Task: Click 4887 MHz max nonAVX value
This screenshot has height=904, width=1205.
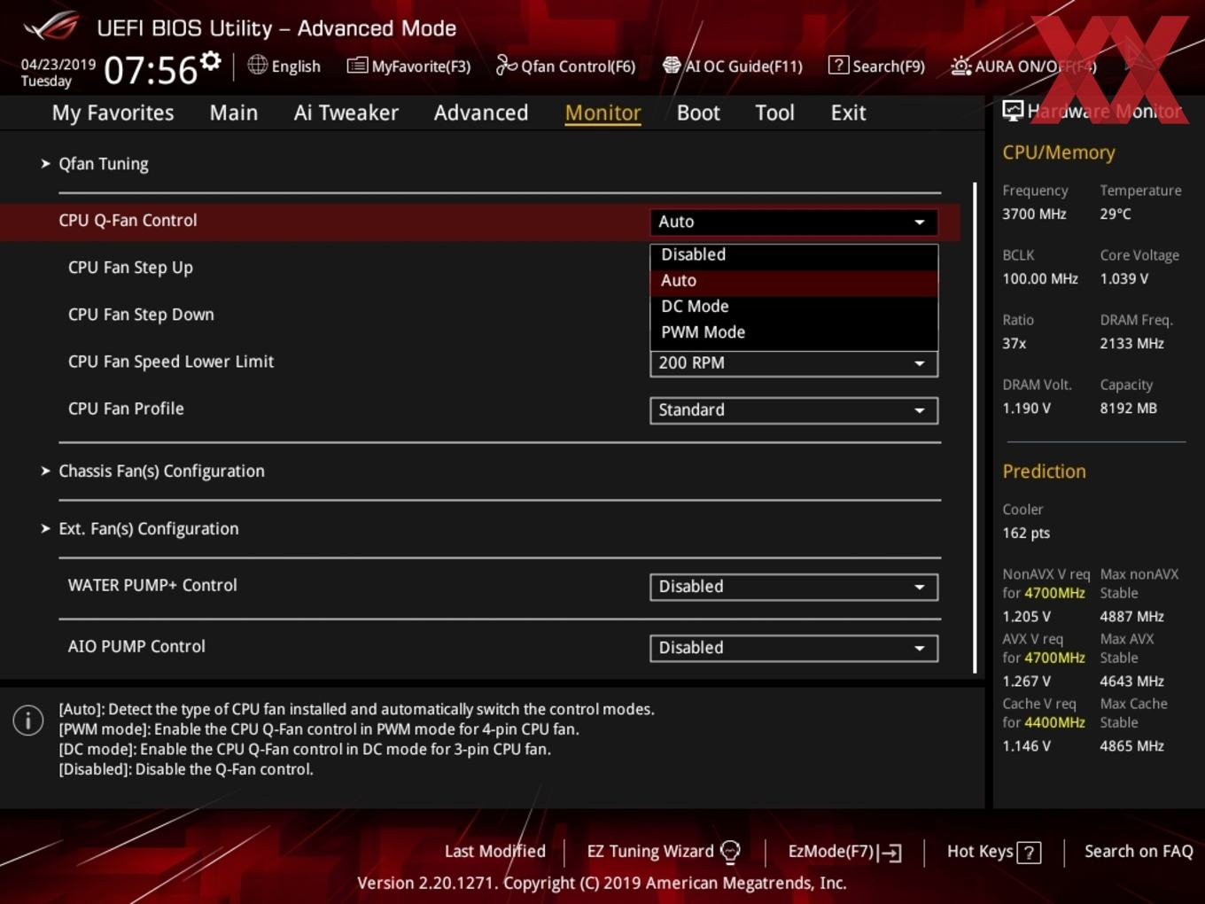Action: point(1131,616)
